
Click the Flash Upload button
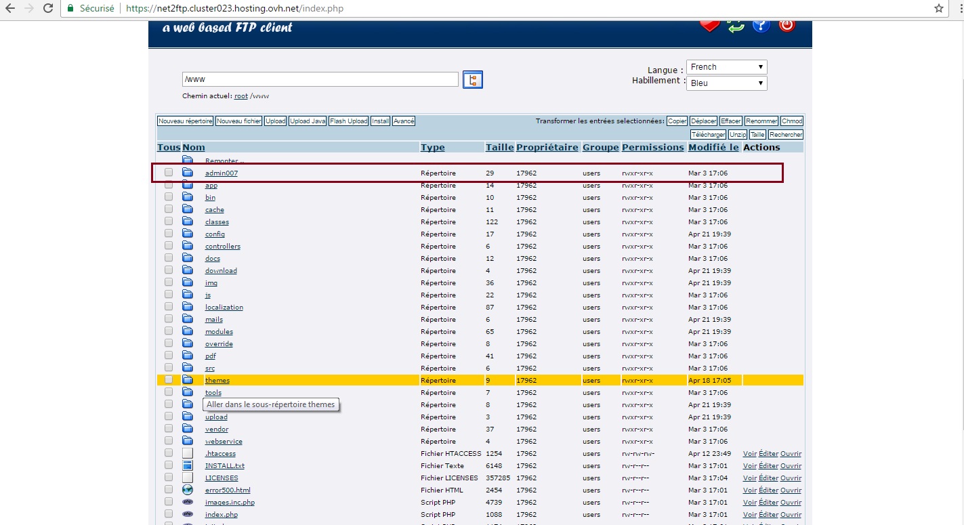click(x=349, y=121)
